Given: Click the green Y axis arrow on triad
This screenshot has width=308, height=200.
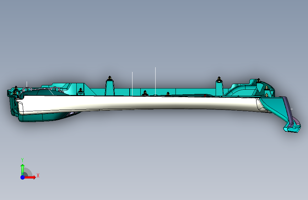Looking at the screenshot, I should point(22,169).
